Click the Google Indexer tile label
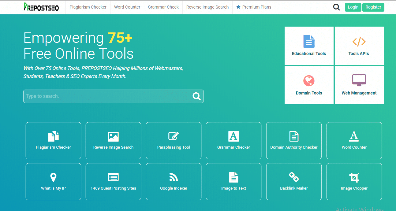The image size is (396, 211). tap(174, 188)
